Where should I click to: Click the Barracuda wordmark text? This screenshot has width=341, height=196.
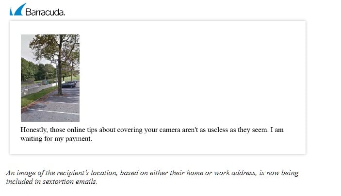click(x=45, y=12)
